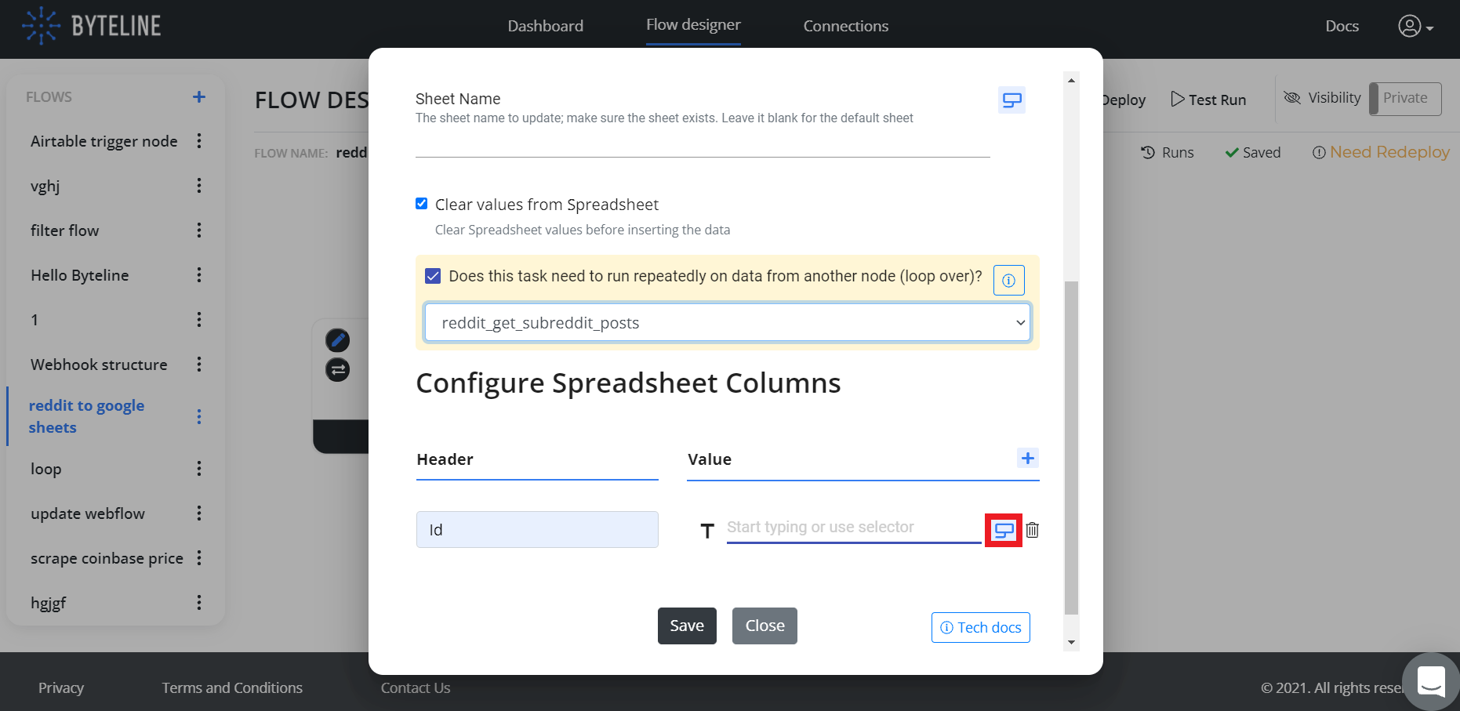Toggle Visibility Private switch
Viewport: 1460px width, 711px height.
[x=1405, y=99]
